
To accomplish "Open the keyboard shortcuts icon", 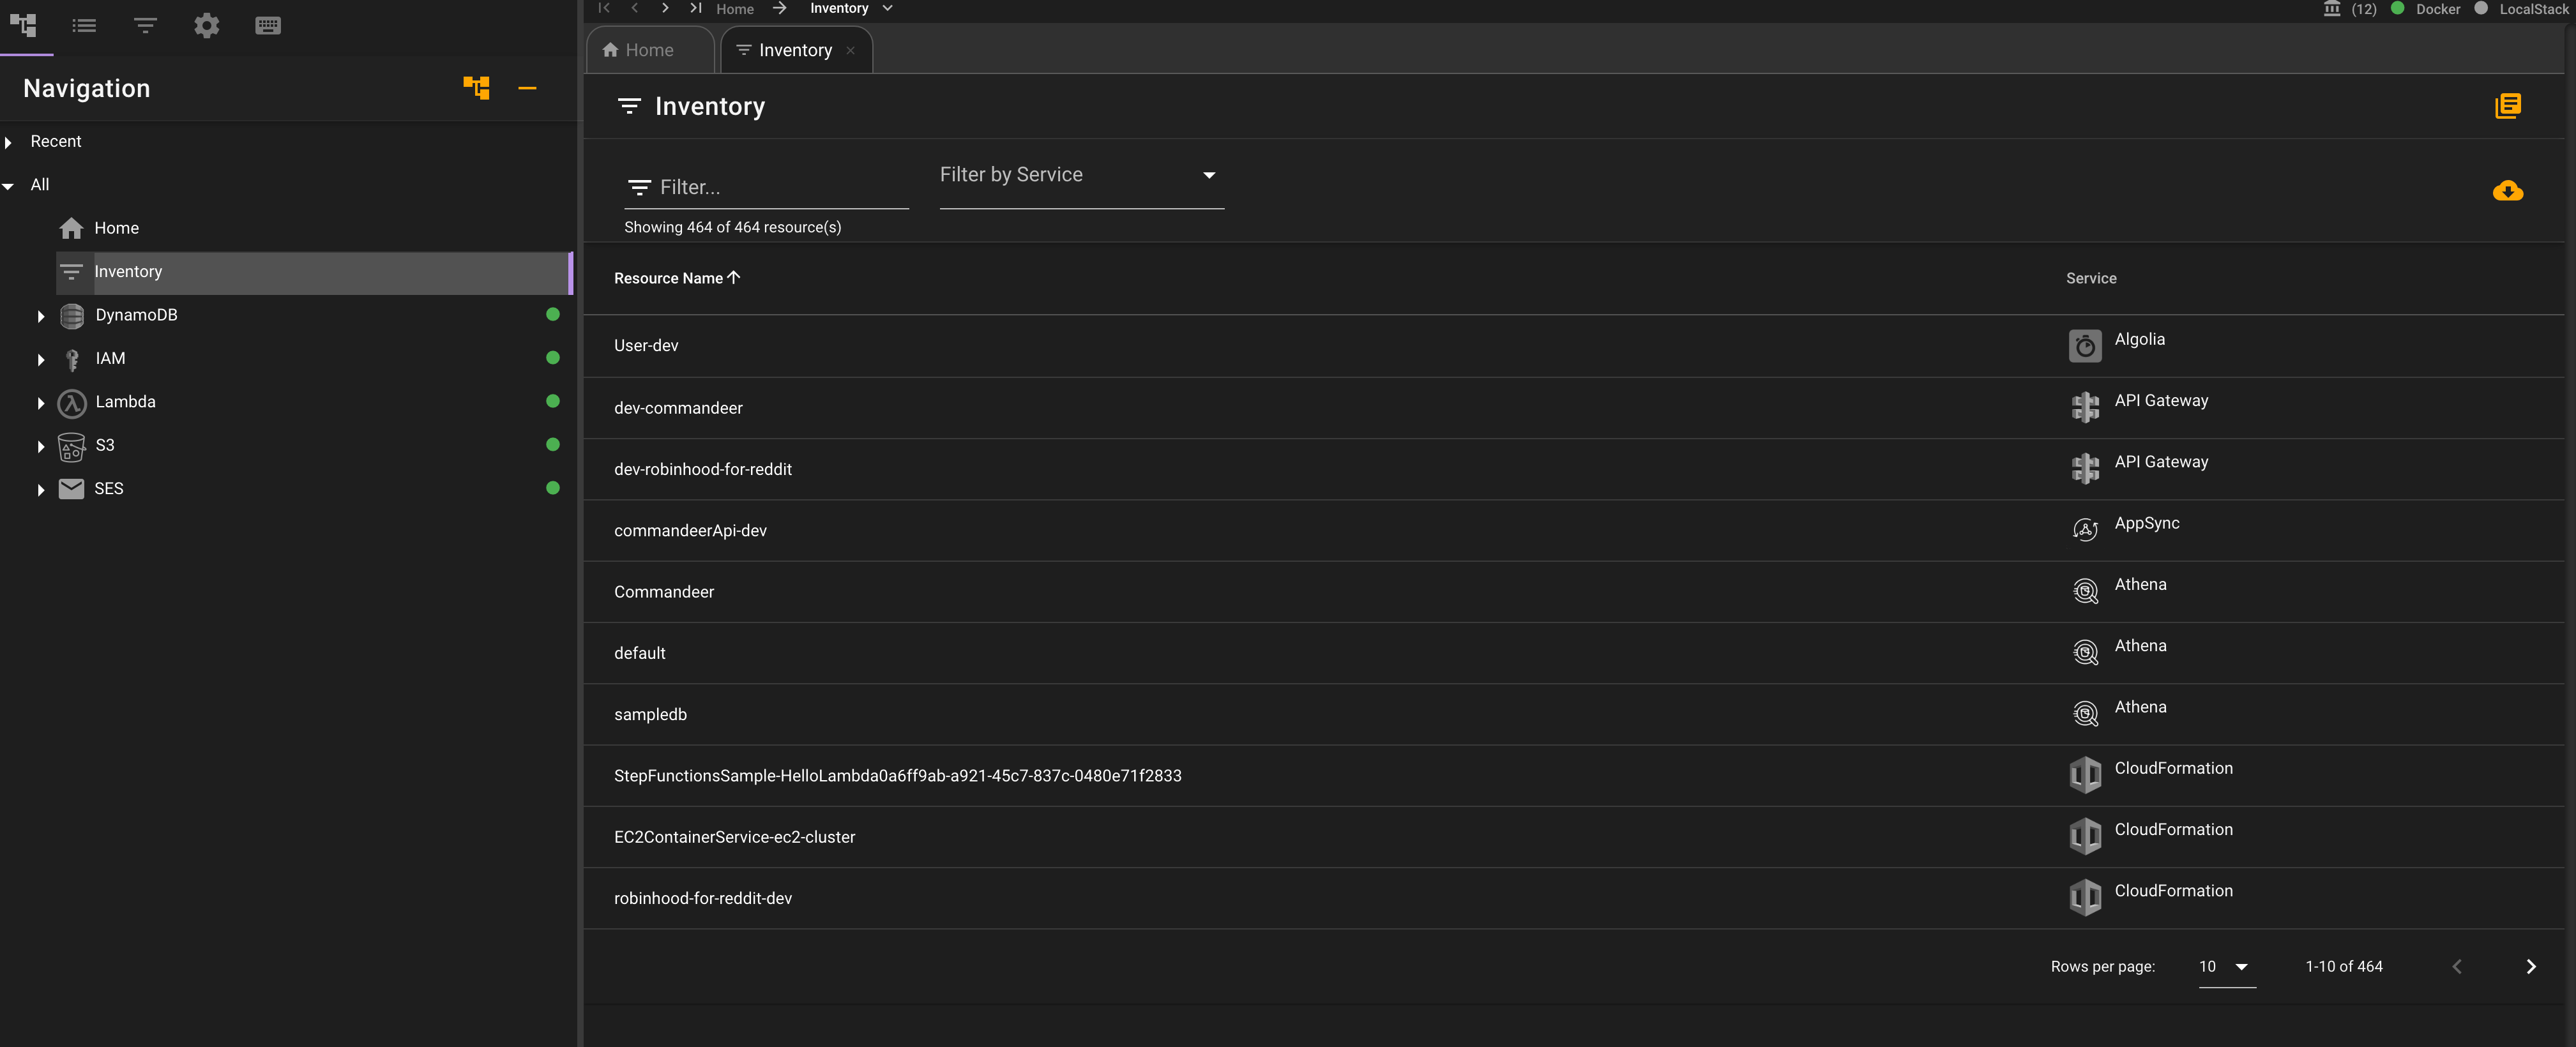I will pos(268,26).
